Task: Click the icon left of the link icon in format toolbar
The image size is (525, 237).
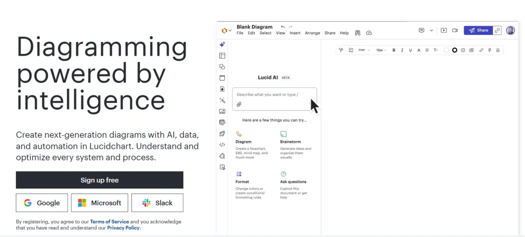Action: pos(472,50)
